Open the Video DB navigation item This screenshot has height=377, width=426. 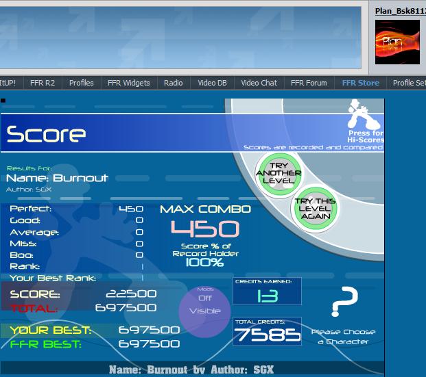212,83
